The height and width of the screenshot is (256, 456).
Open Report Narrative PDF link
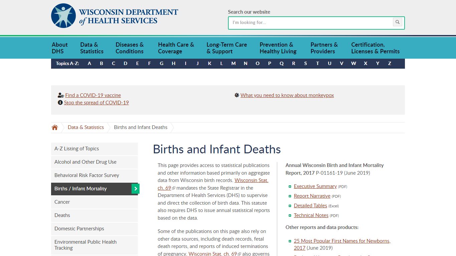(312, 196)
